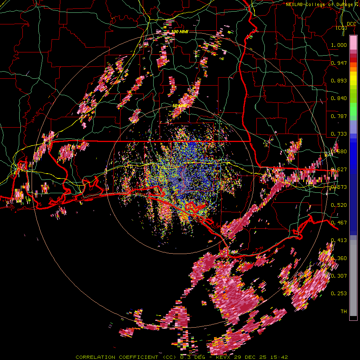Image resolution: width=360 pixels, height=360 pixels.
Task: Click the 50 NMI range ring label
Action: tap(180, 106)
